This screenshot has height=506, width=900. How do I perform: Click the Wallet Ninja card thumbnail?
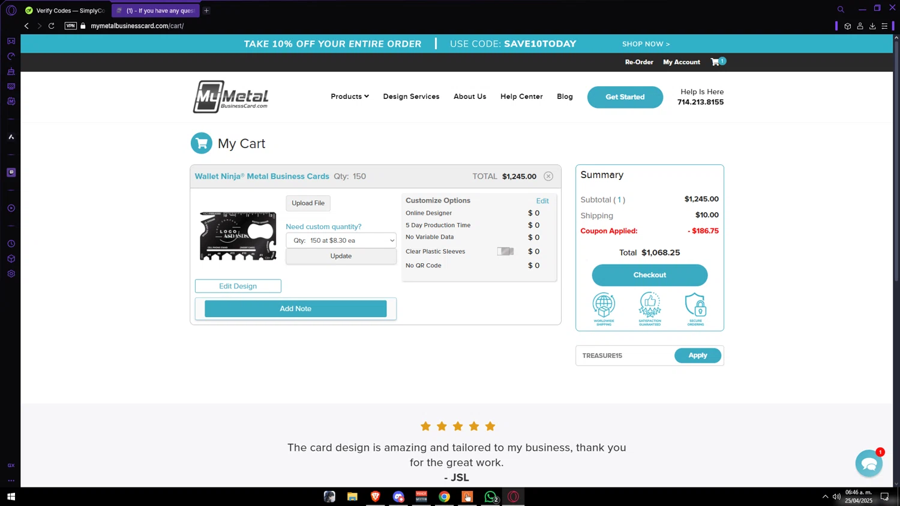pos(238,236)
